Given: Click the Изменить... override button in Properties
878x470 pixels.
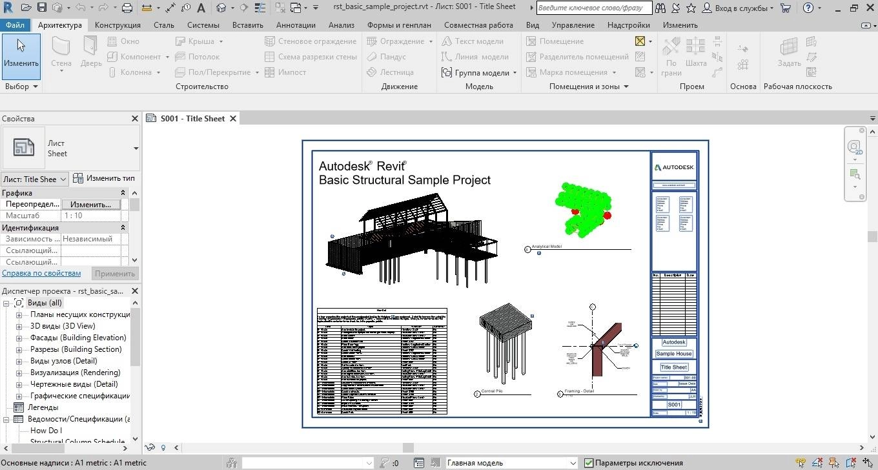Looking at the screenshot, I should point(90,204).
